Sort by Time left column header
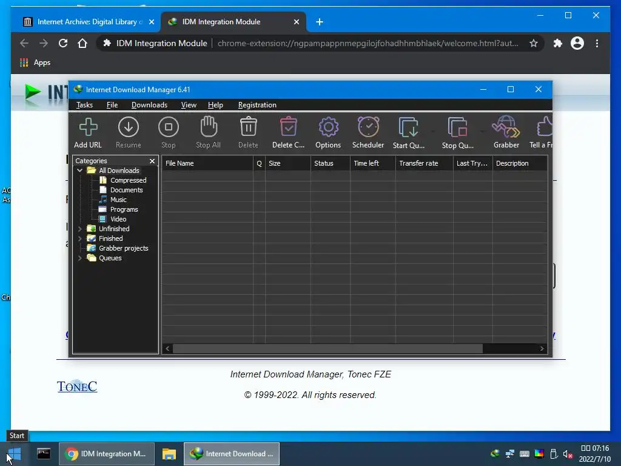 tap(372, 163)
